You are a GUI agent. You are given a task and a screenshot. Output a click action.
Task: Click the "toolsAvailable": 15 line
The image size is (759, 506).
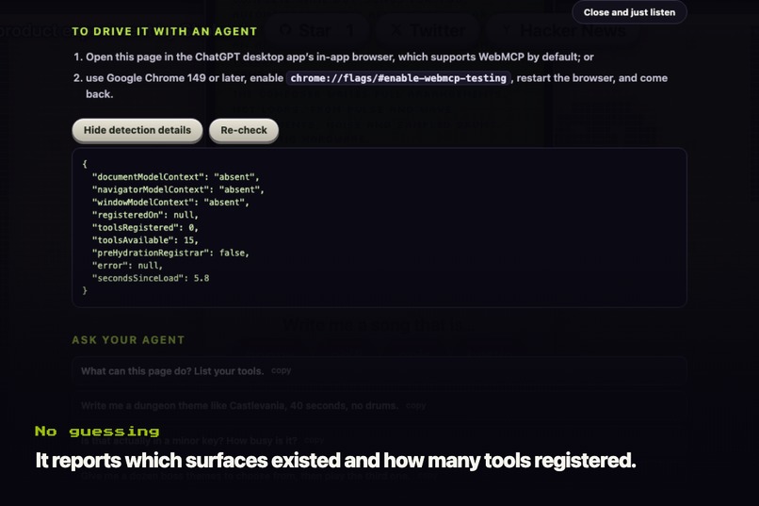145,240
